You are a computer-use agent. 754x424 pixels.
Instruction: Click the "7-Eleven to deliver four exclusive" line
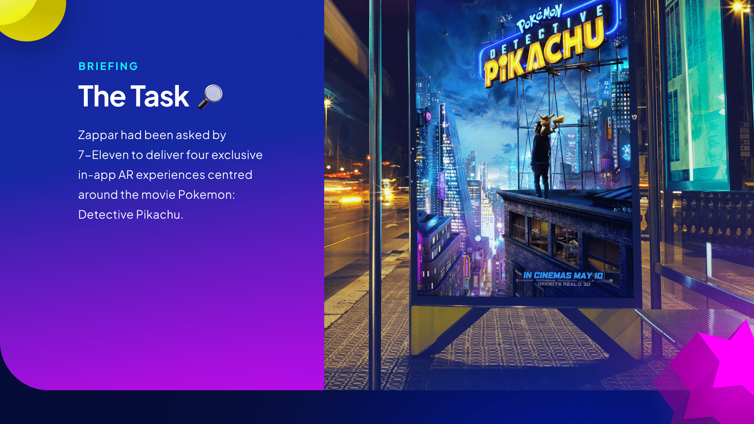coord(170,155)
